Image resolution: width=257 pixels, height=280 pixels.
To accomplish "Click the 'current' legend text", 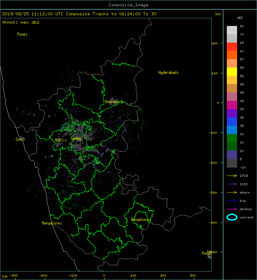I will click(247, 217).
